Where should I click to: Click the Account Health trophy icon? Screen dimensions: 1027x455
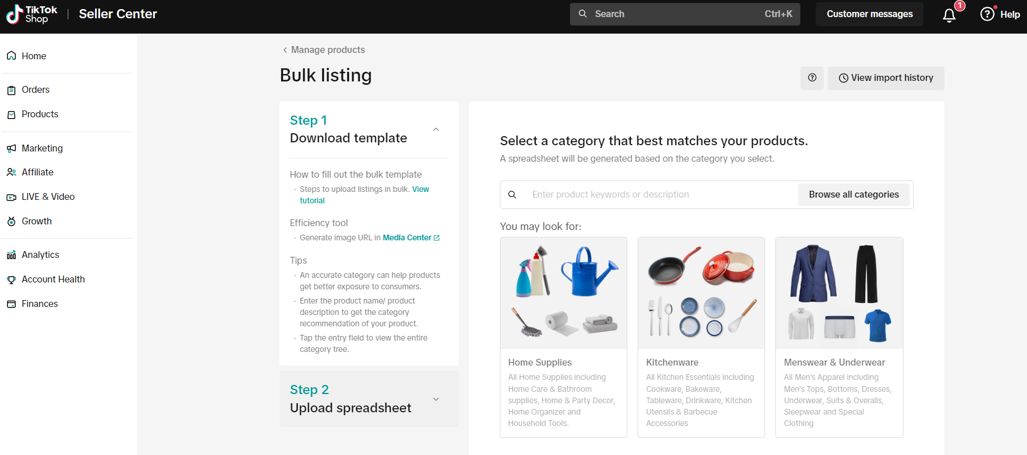click(x=11, y=280)
